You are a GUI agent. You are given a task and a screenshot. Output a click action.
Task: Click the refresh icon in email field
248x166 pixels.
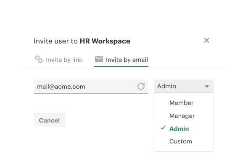click(141, 86)
